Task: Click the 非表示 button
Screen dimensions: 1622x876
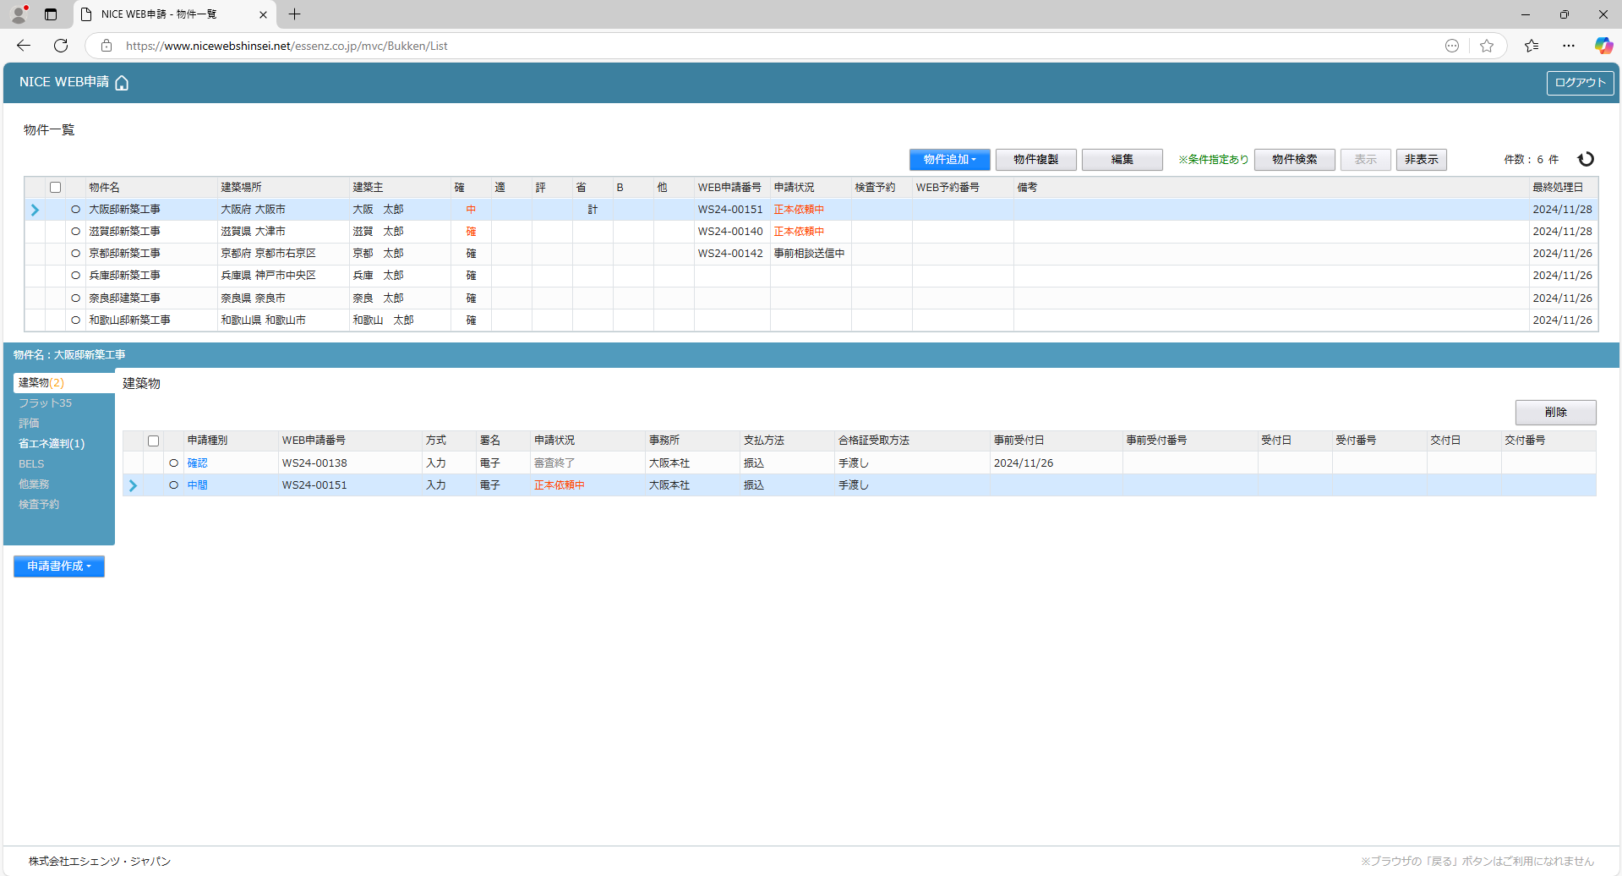Action: (x=1421, y=159)
